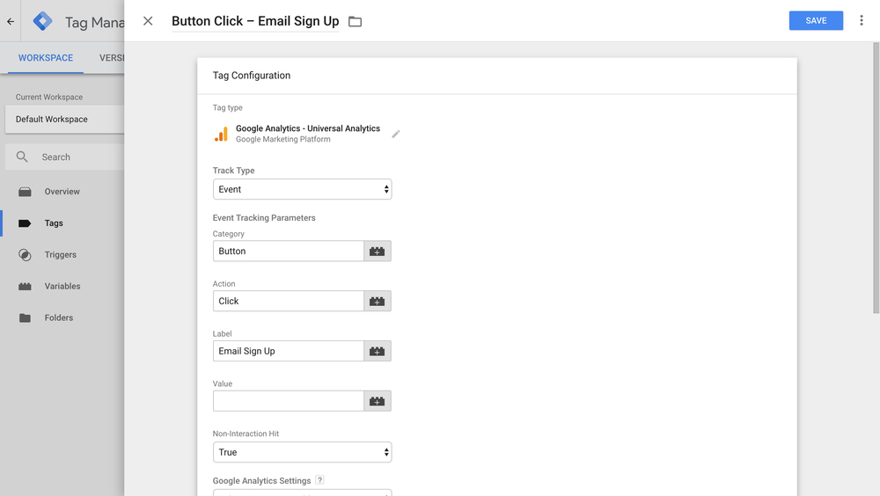Image resolution: width=880 pixels, height=496 pixels.
Task: Open the three-dot more options menu
Action: (x=862, y=21)
